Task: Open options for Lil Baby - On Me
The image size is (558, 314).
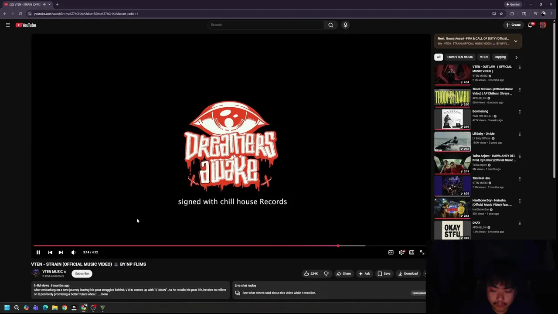Action: (x=520, y=134)
